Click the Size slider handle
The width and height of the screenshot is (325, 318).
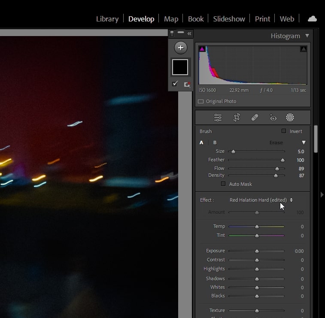(233, 151)
